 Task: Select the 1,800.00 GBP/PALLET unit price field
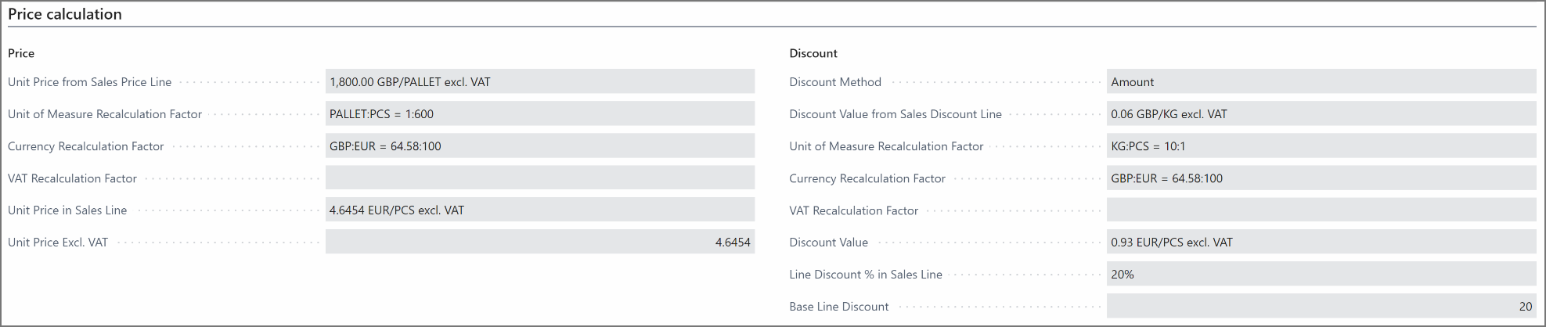point(539,82)
